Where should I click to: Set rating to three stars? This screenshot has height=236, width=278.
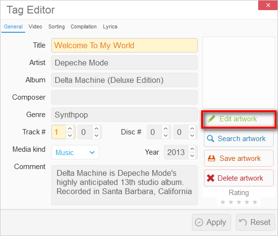coord(239,202)
